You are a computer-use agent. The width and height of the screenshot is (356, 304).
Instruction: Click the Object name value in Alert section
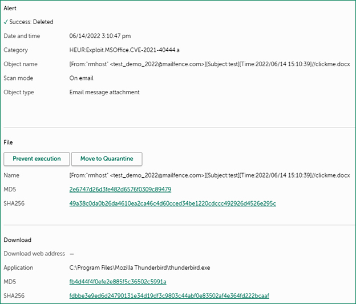[x=210, y=64]
